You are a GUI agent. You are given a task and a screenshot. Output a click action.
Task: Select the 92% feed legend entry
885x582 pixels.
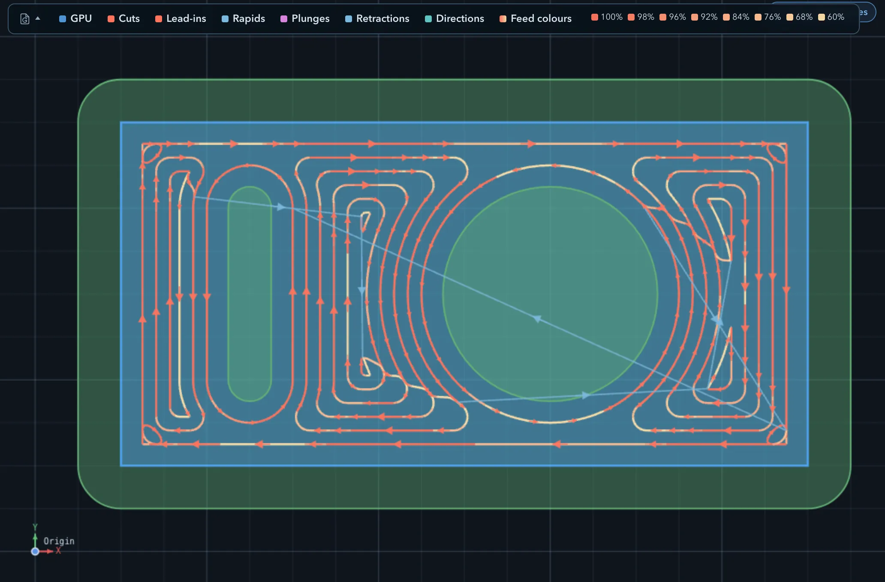click(x=704, y=17)
